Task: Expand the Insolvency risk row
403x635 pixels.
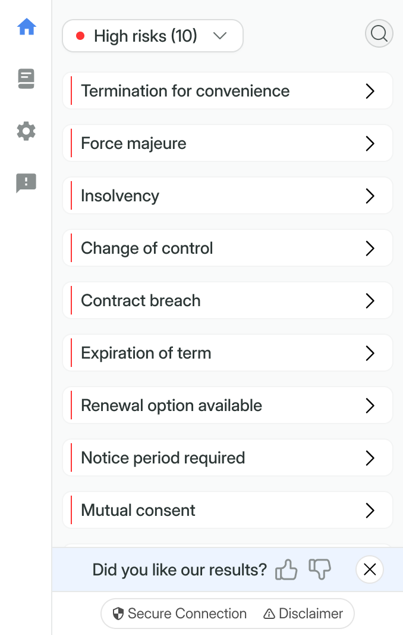Action: pos(227,196)
